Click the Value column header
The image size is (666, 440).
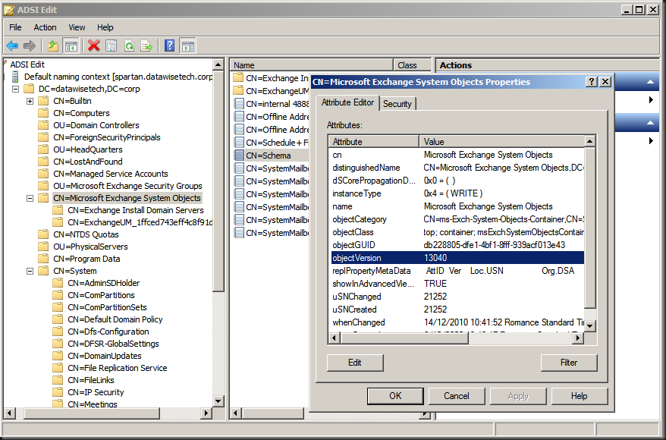click(501, 141)
